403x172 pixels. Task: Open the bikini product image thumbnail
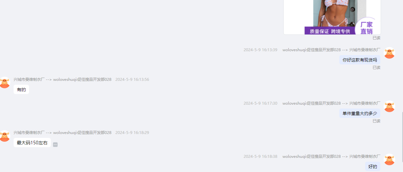coord(332,17)
